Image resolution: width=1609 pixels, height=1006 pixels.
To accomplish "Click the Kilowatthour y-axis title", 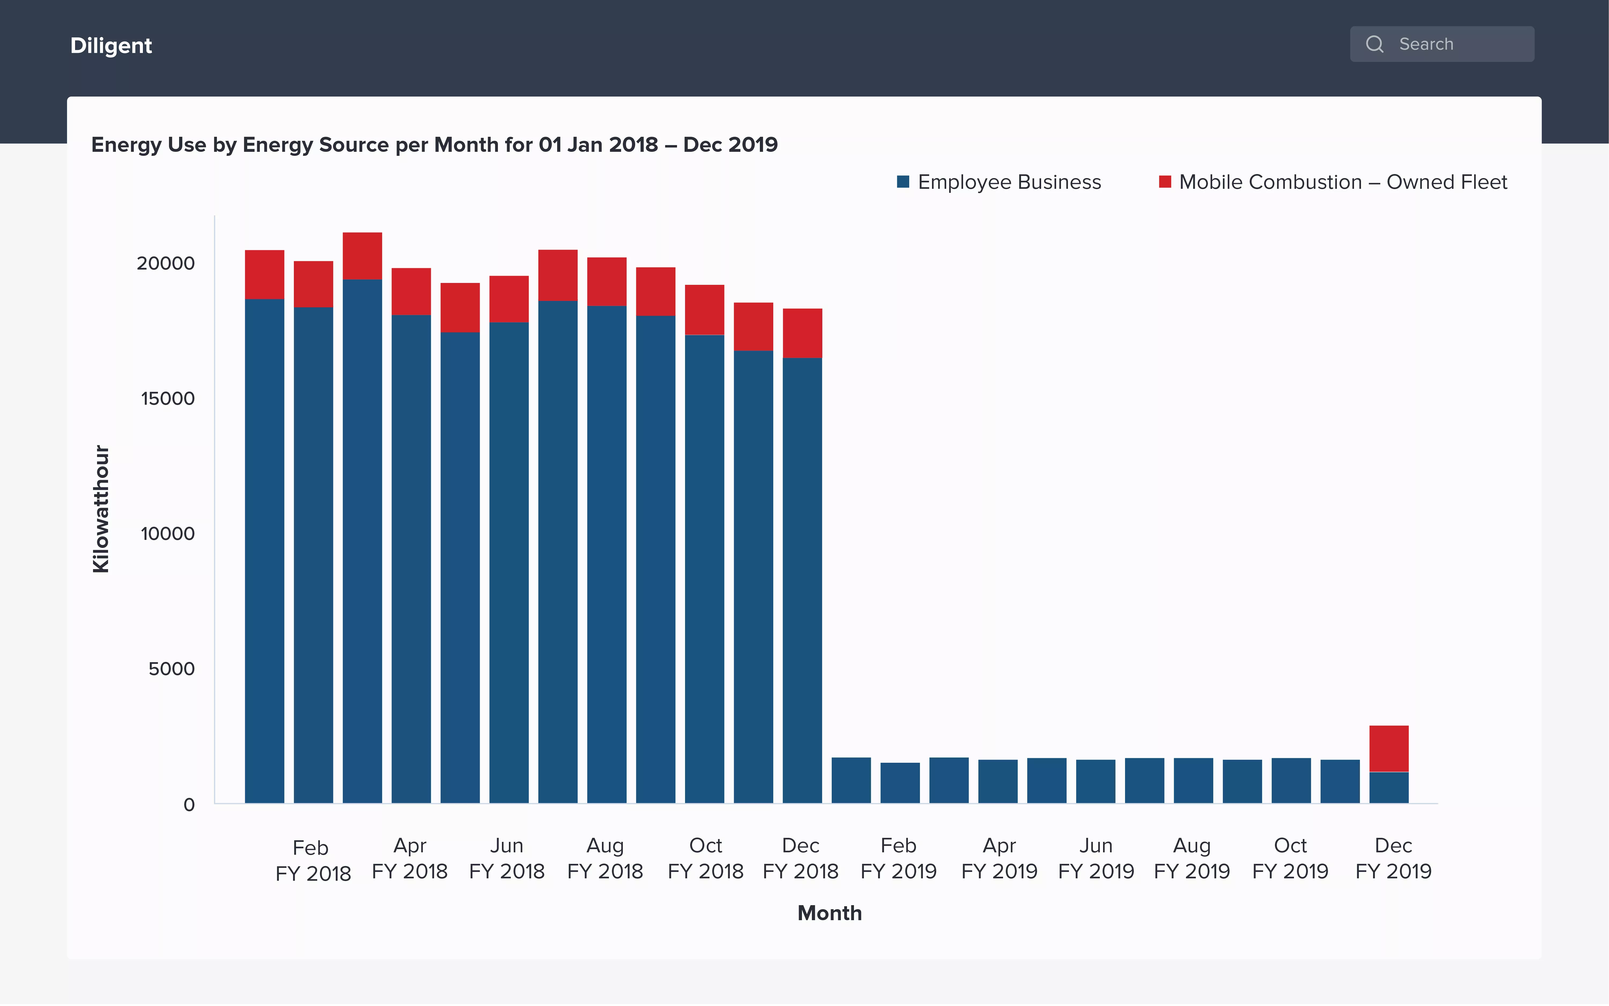I will (x=101, y=509).
